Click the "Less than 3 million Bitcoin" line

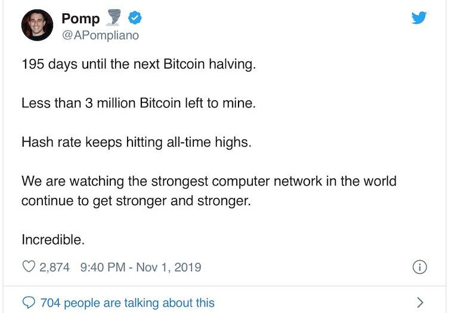tap(138, 103)
